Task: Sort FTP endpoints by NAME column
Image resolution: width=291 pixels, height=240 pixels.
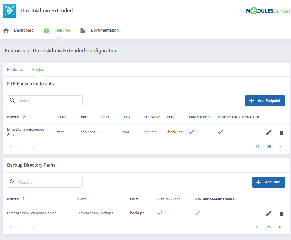Action: pyautogui.click(x=62, y=117)
